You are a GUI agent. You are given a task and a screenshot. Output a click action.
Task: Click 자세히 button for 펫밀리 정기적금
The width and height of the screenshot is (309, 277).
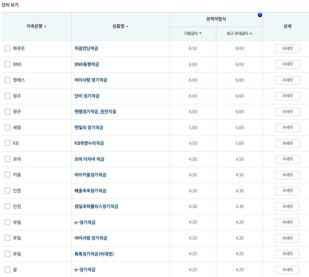pyautogui.click(x=287, y=128)
